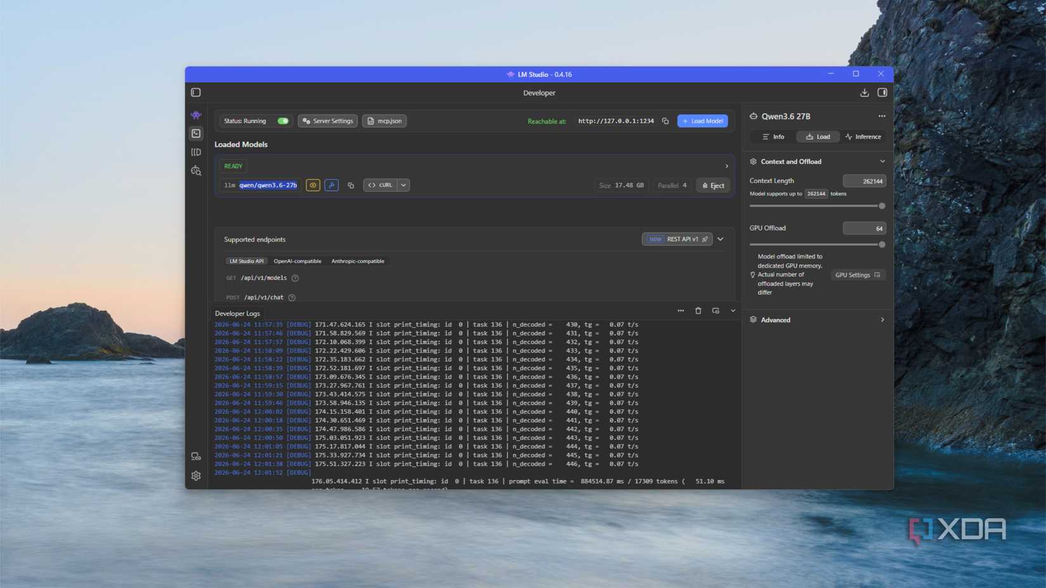This screenshot has height=588, width=1046.
Task: Clear the Developer Logs with trash icon
Action: click(x=698, y=310)
